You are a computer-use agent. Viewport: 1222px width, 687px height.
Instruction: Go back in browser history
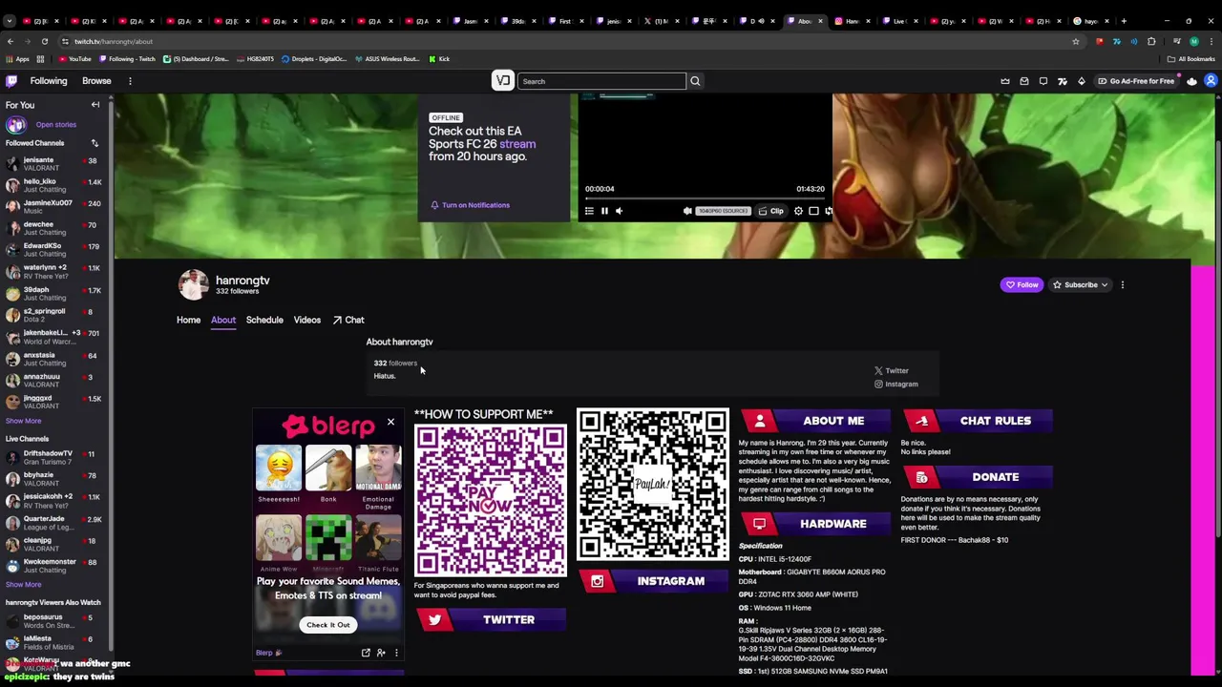pyautogui.click(x=10, y=41)
